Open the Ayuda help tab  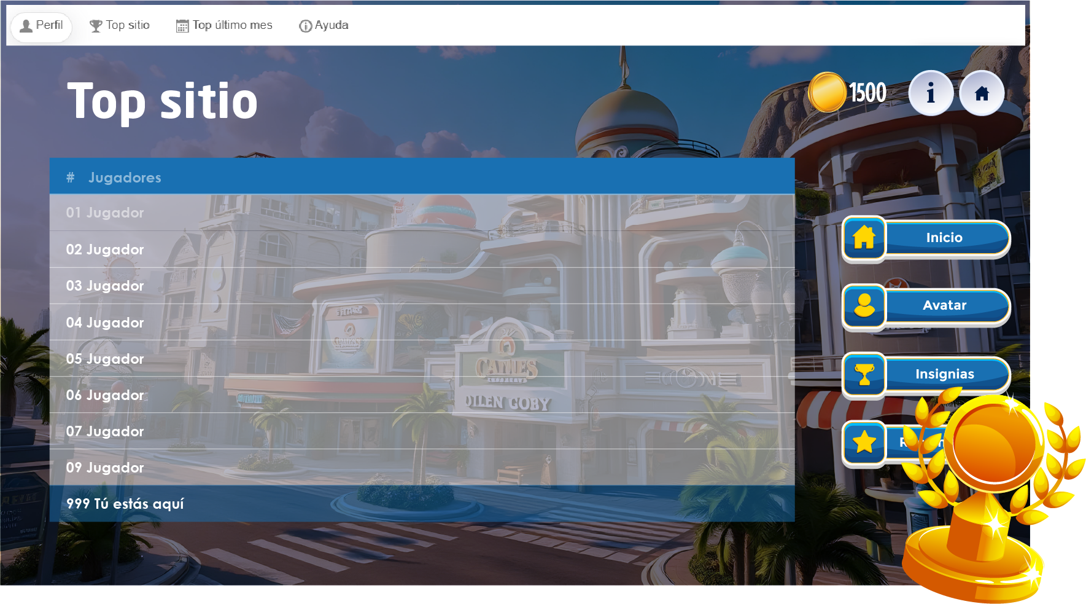[x=324, y=26]
